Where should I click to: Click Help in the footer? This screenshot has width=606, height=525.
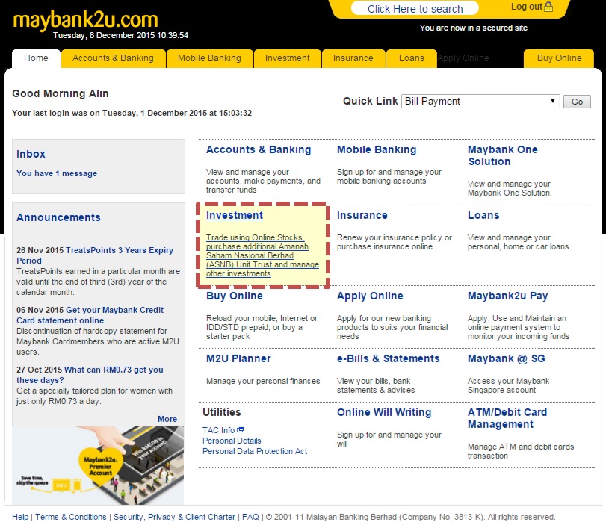coord(20,517)
